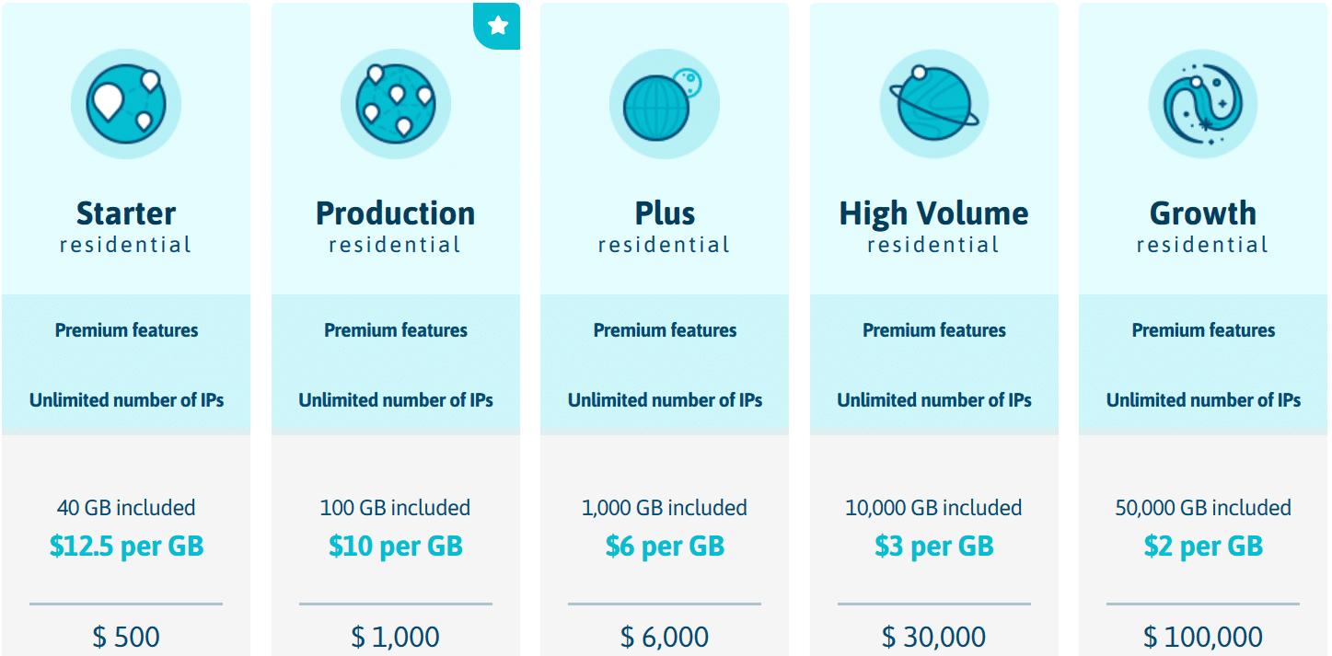The height and width of the screenshot is (656, 1332).
Task: Click the Plus plan grid globe icon
Action: (x=665, y=104)
